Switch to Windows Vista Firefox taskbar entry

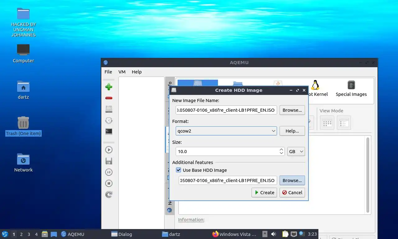click(235, 234)
